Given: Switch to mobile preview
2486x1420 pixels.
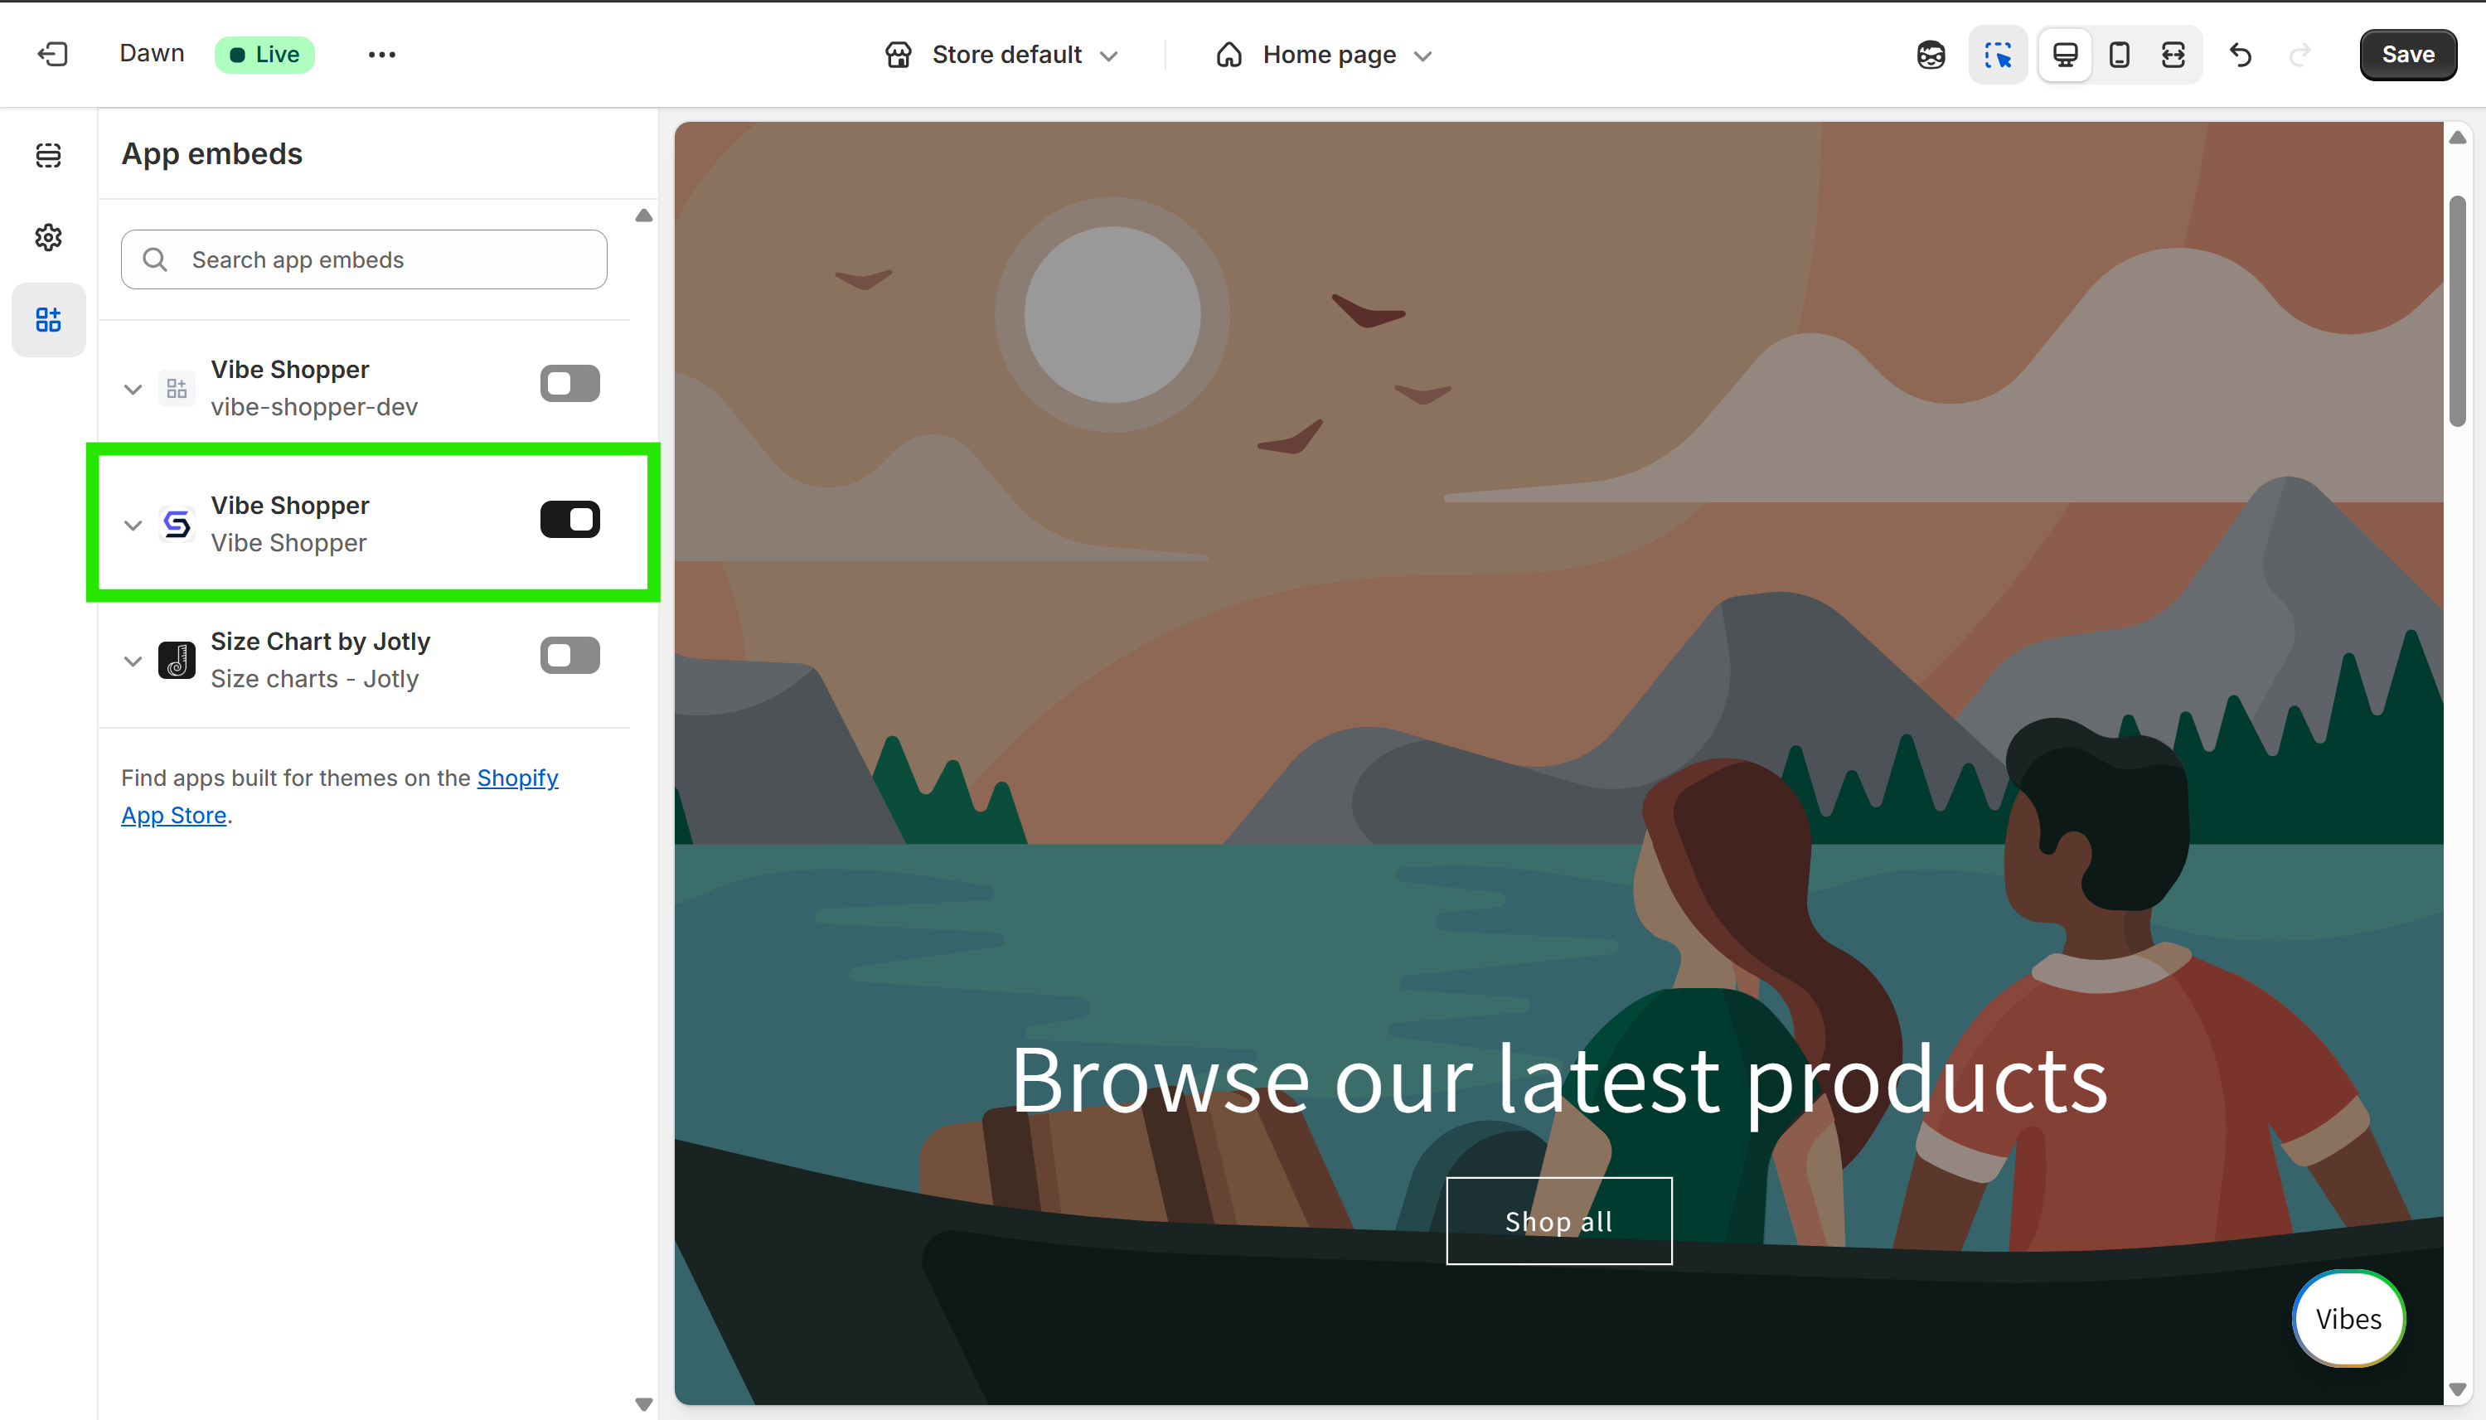Looking at the screenshot, I should (2117, 55).
